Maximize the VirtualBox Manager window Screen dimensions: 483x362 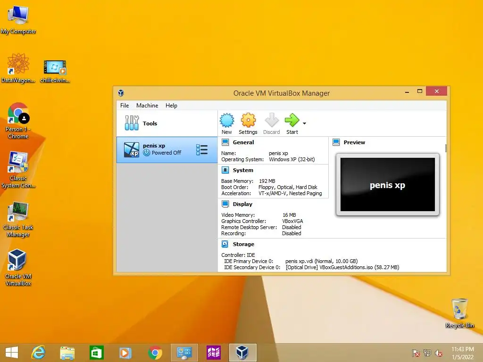click(x=419, y=91)
